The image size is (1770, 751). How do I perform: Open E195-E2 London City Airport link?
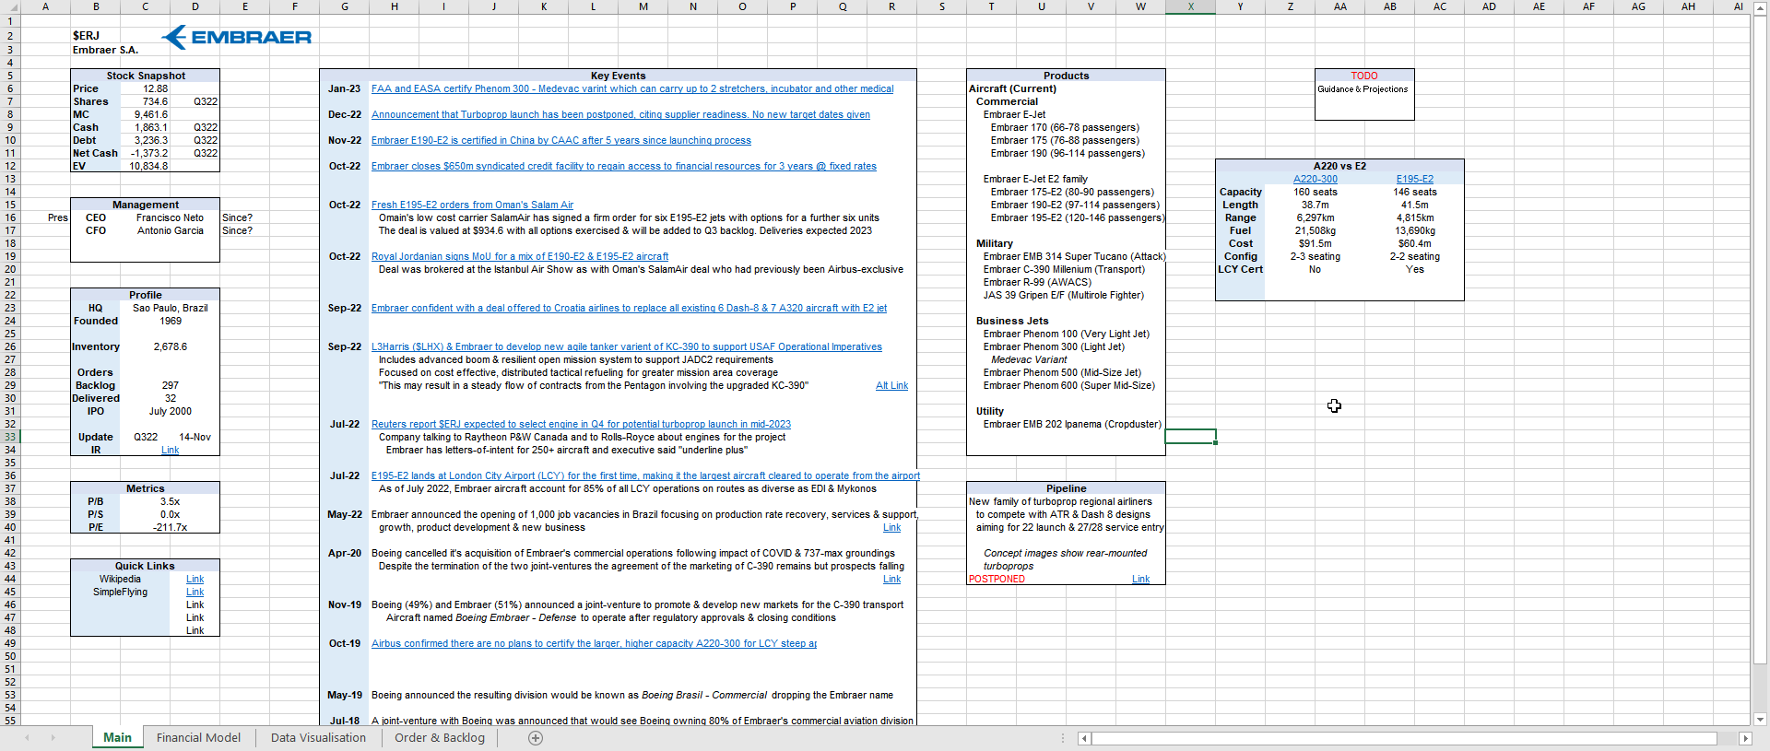645,476
